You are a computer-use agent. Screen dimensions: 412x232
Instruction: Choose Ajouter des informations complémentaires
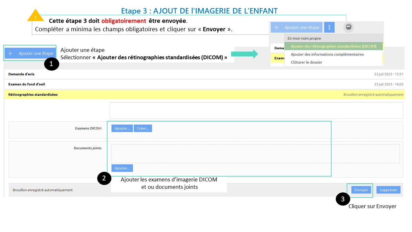327,54
